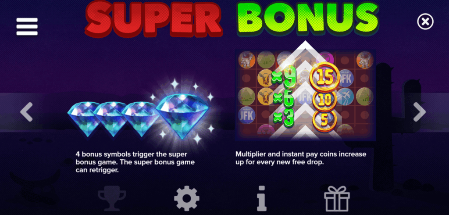Click the bonus symbols trigger description text
Screen dimensions: 449x215
[x=135, y=162]
